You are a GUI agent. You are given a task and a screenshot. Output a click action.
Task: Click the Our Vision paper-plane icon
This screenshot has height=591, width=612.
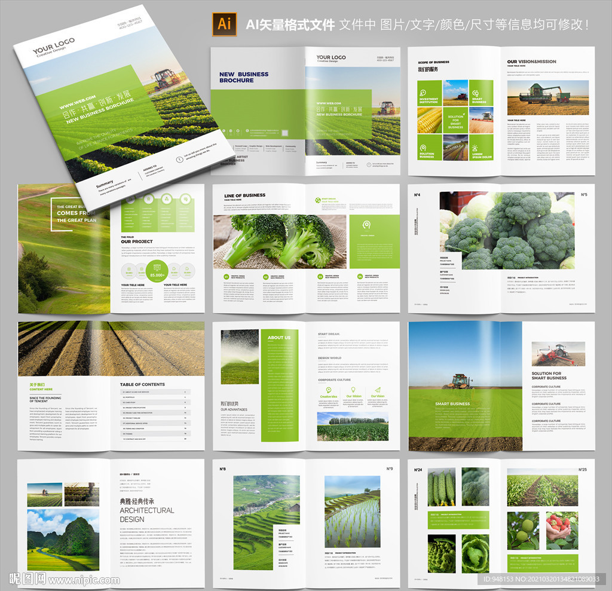(378, 390)
